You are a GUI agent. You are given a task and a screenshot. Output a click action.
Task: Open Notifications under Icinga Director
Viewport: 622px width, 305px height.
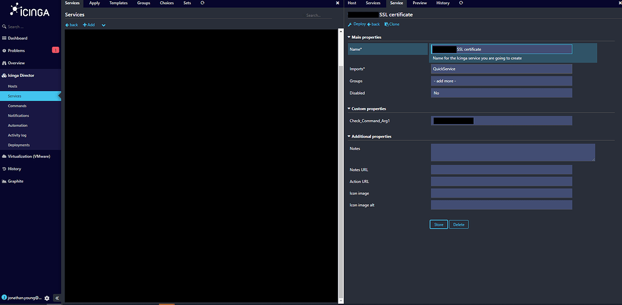18,116
